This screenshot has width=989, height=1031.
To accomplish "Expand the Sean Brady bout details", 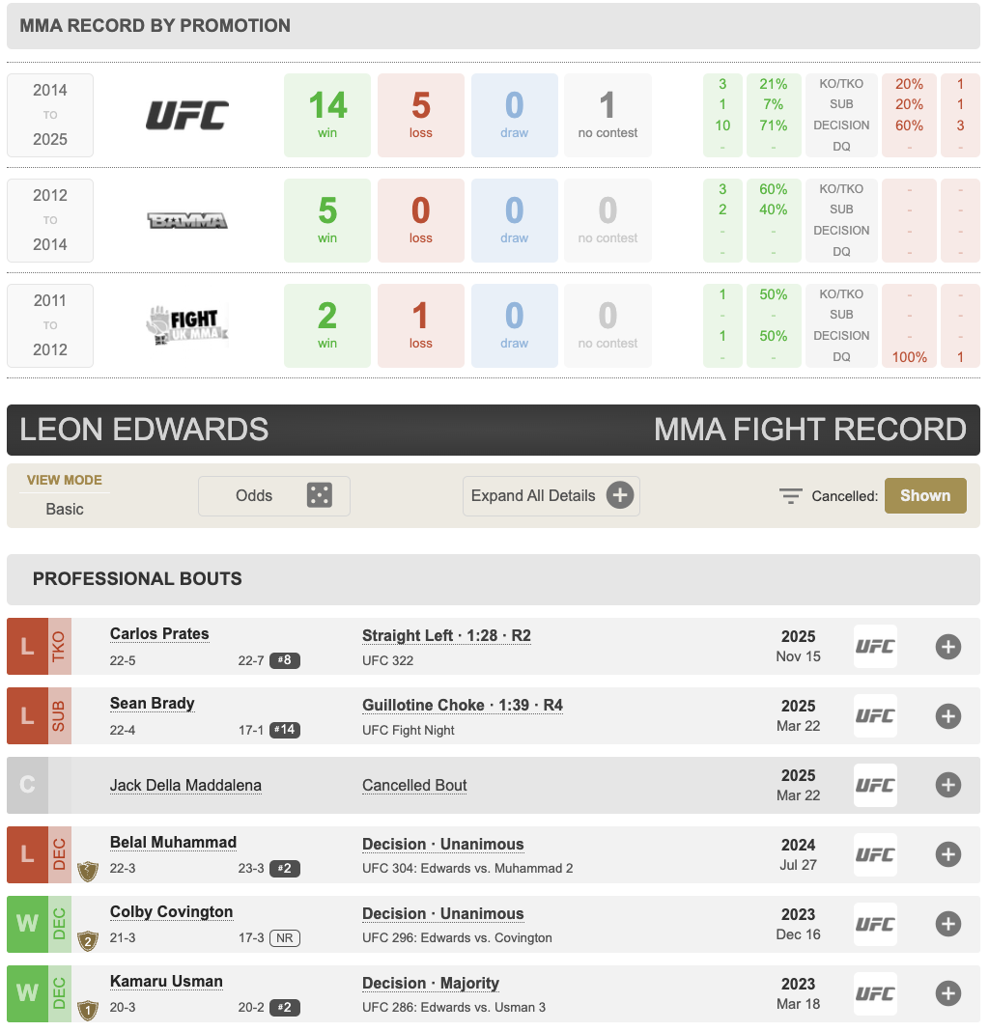I will click(947, 716).
